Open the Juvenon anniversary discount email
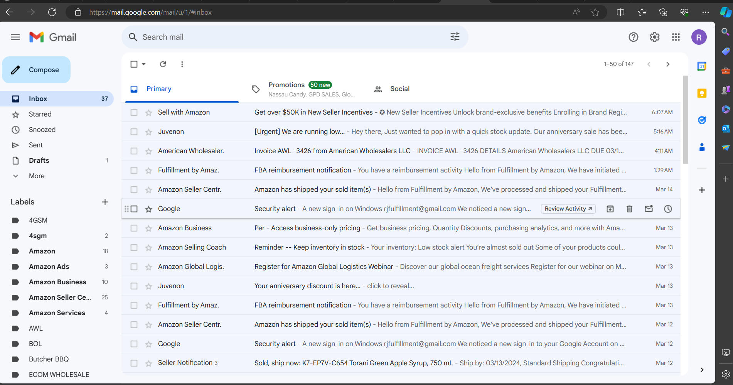Image resolution: width=733 pixels, height=385 pixels. [x=401, y=286]
